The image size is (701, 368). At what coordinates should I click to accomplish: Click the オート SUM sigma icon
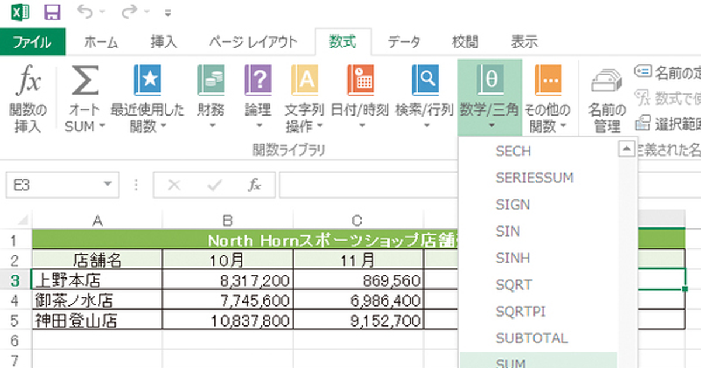85,81
